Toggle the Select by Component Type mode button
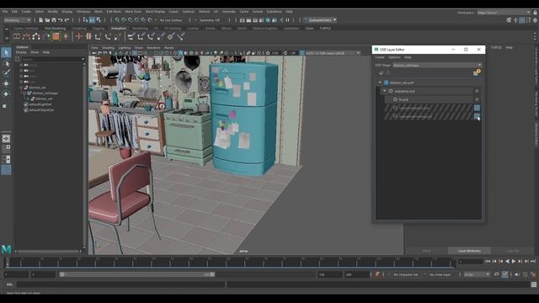Screen dimensions: 539x303 [x=99, y=20]
